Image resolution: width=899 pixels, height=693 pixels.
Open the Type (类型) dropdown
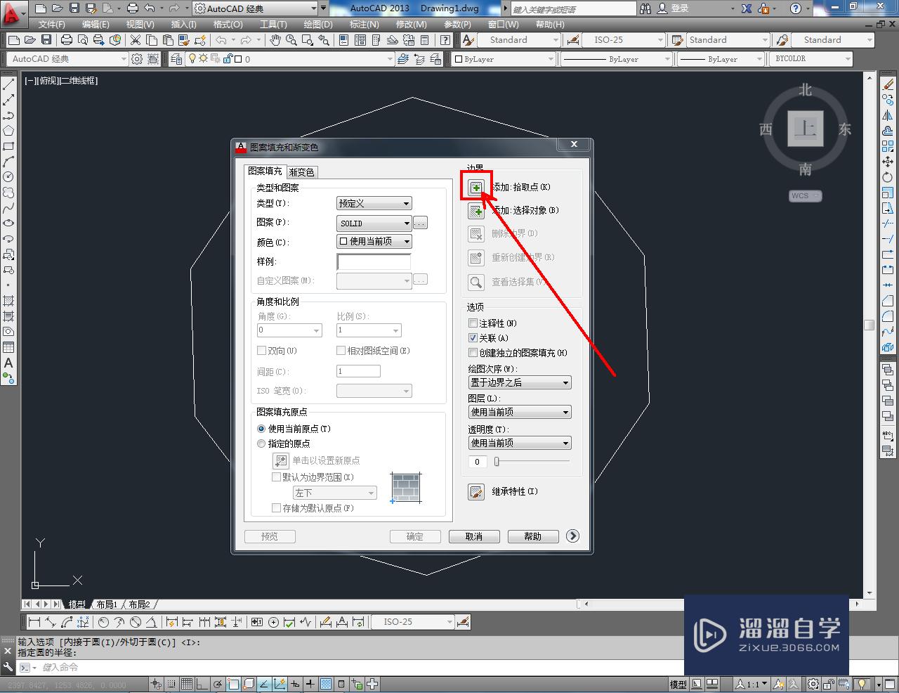tap(374, 203)
